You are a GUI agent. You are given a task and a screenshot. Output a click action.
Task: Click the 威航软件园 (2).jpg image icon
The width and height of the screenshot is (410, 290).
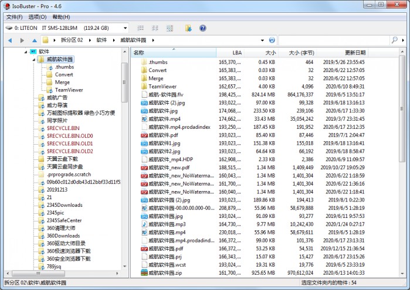coord(144,200)
